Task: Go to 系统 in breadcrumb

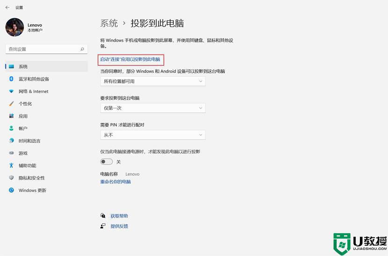Action: coord(109,23)
